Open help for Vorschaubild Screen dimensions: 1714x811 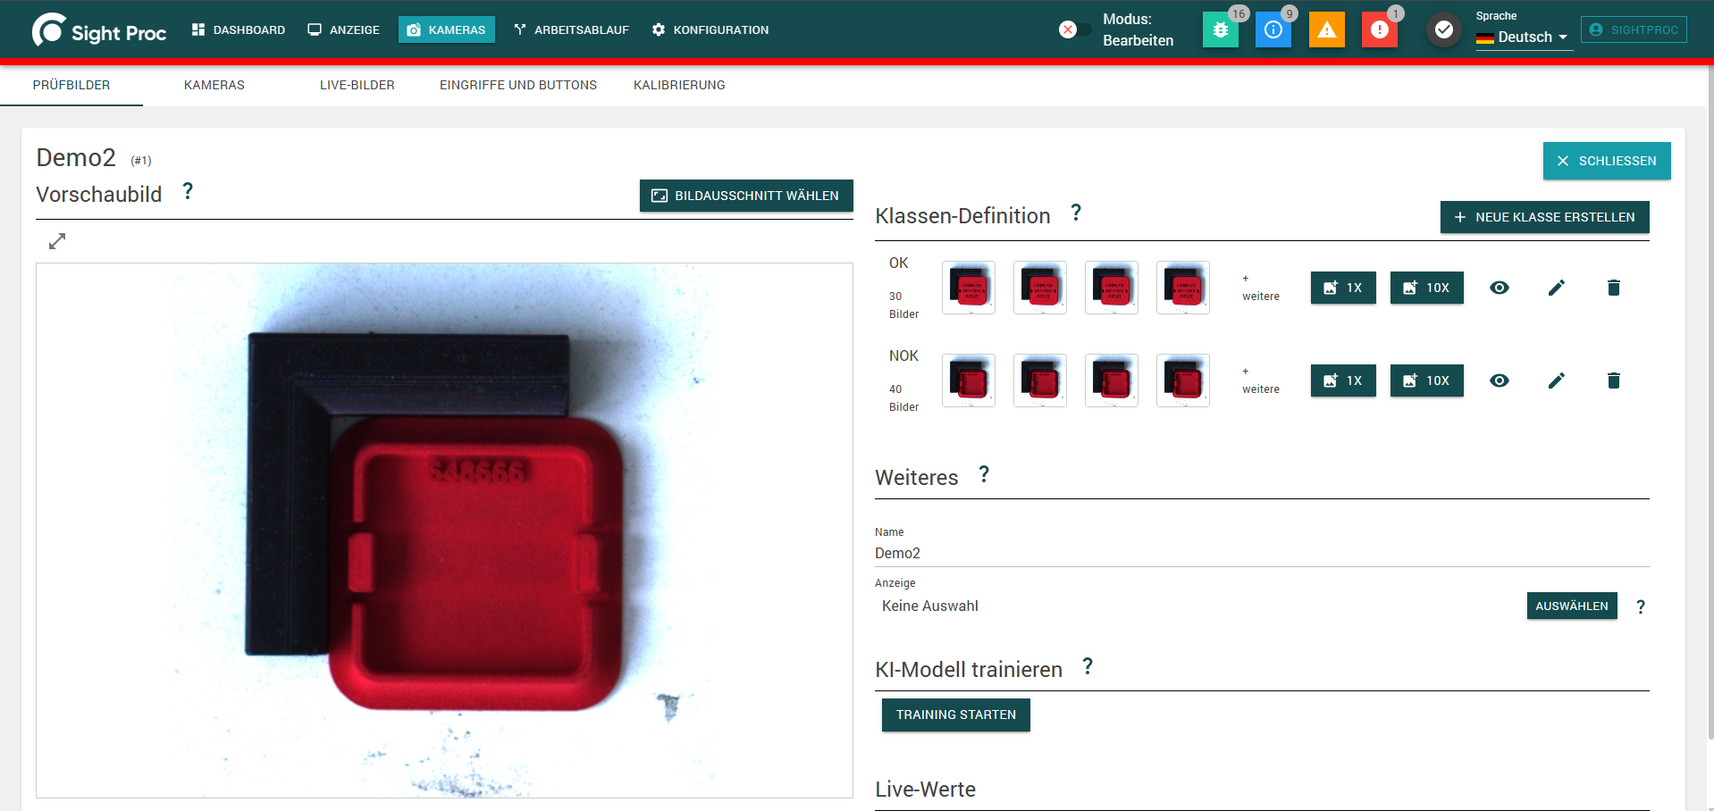[x=188, y=191]
